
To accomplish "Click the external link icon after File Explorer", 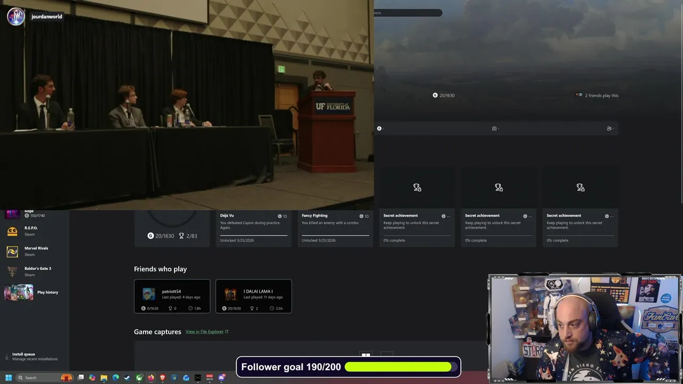I will [227, 332].
